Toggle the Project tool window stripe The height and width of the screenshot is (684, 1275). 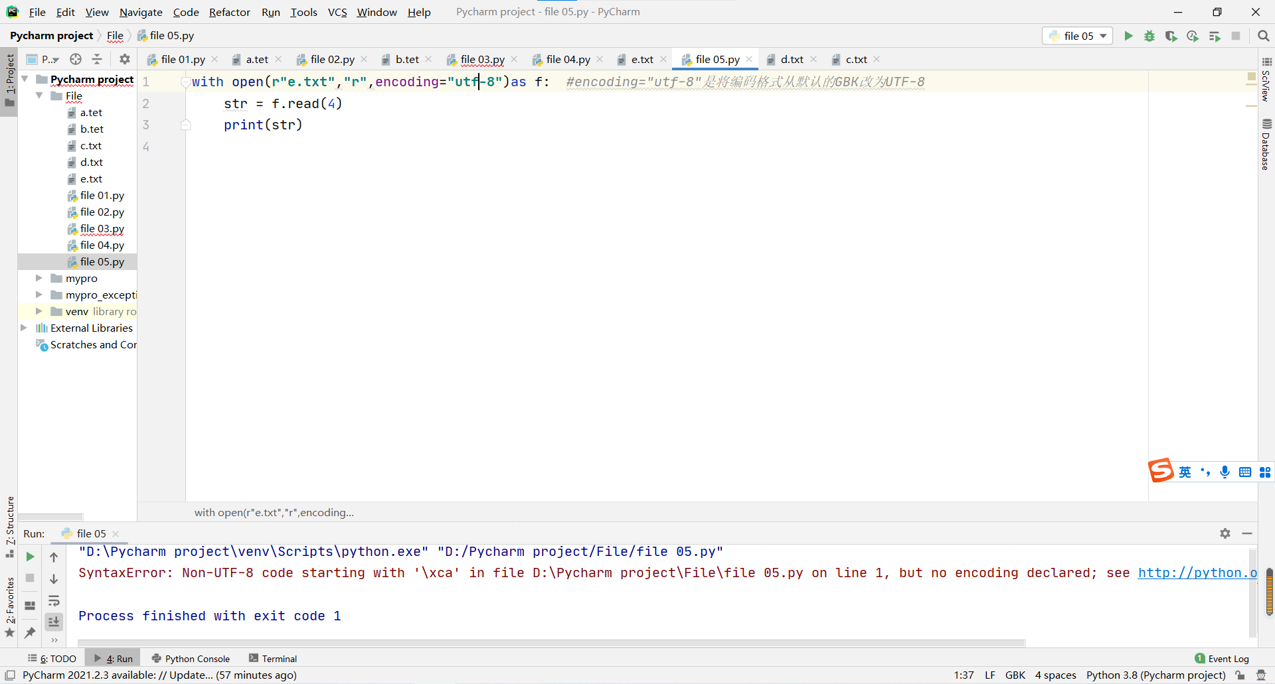(x=9, y=82)
